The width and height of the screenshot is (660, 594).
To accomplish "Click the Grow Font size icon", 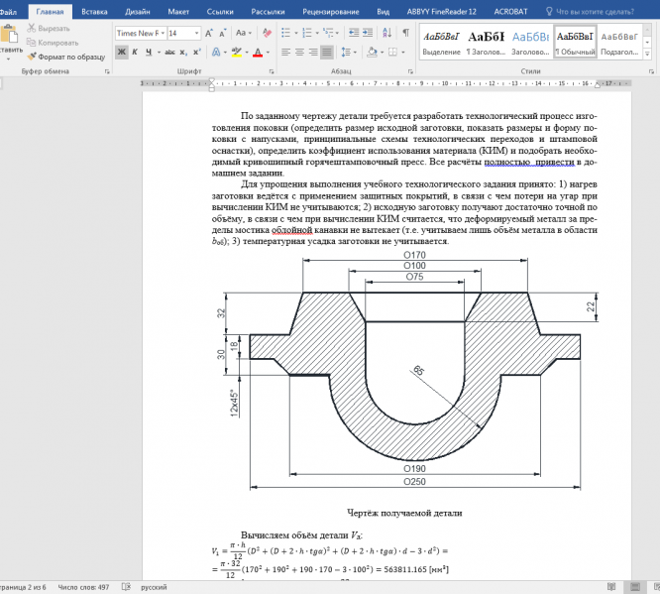I will (208, 33).
